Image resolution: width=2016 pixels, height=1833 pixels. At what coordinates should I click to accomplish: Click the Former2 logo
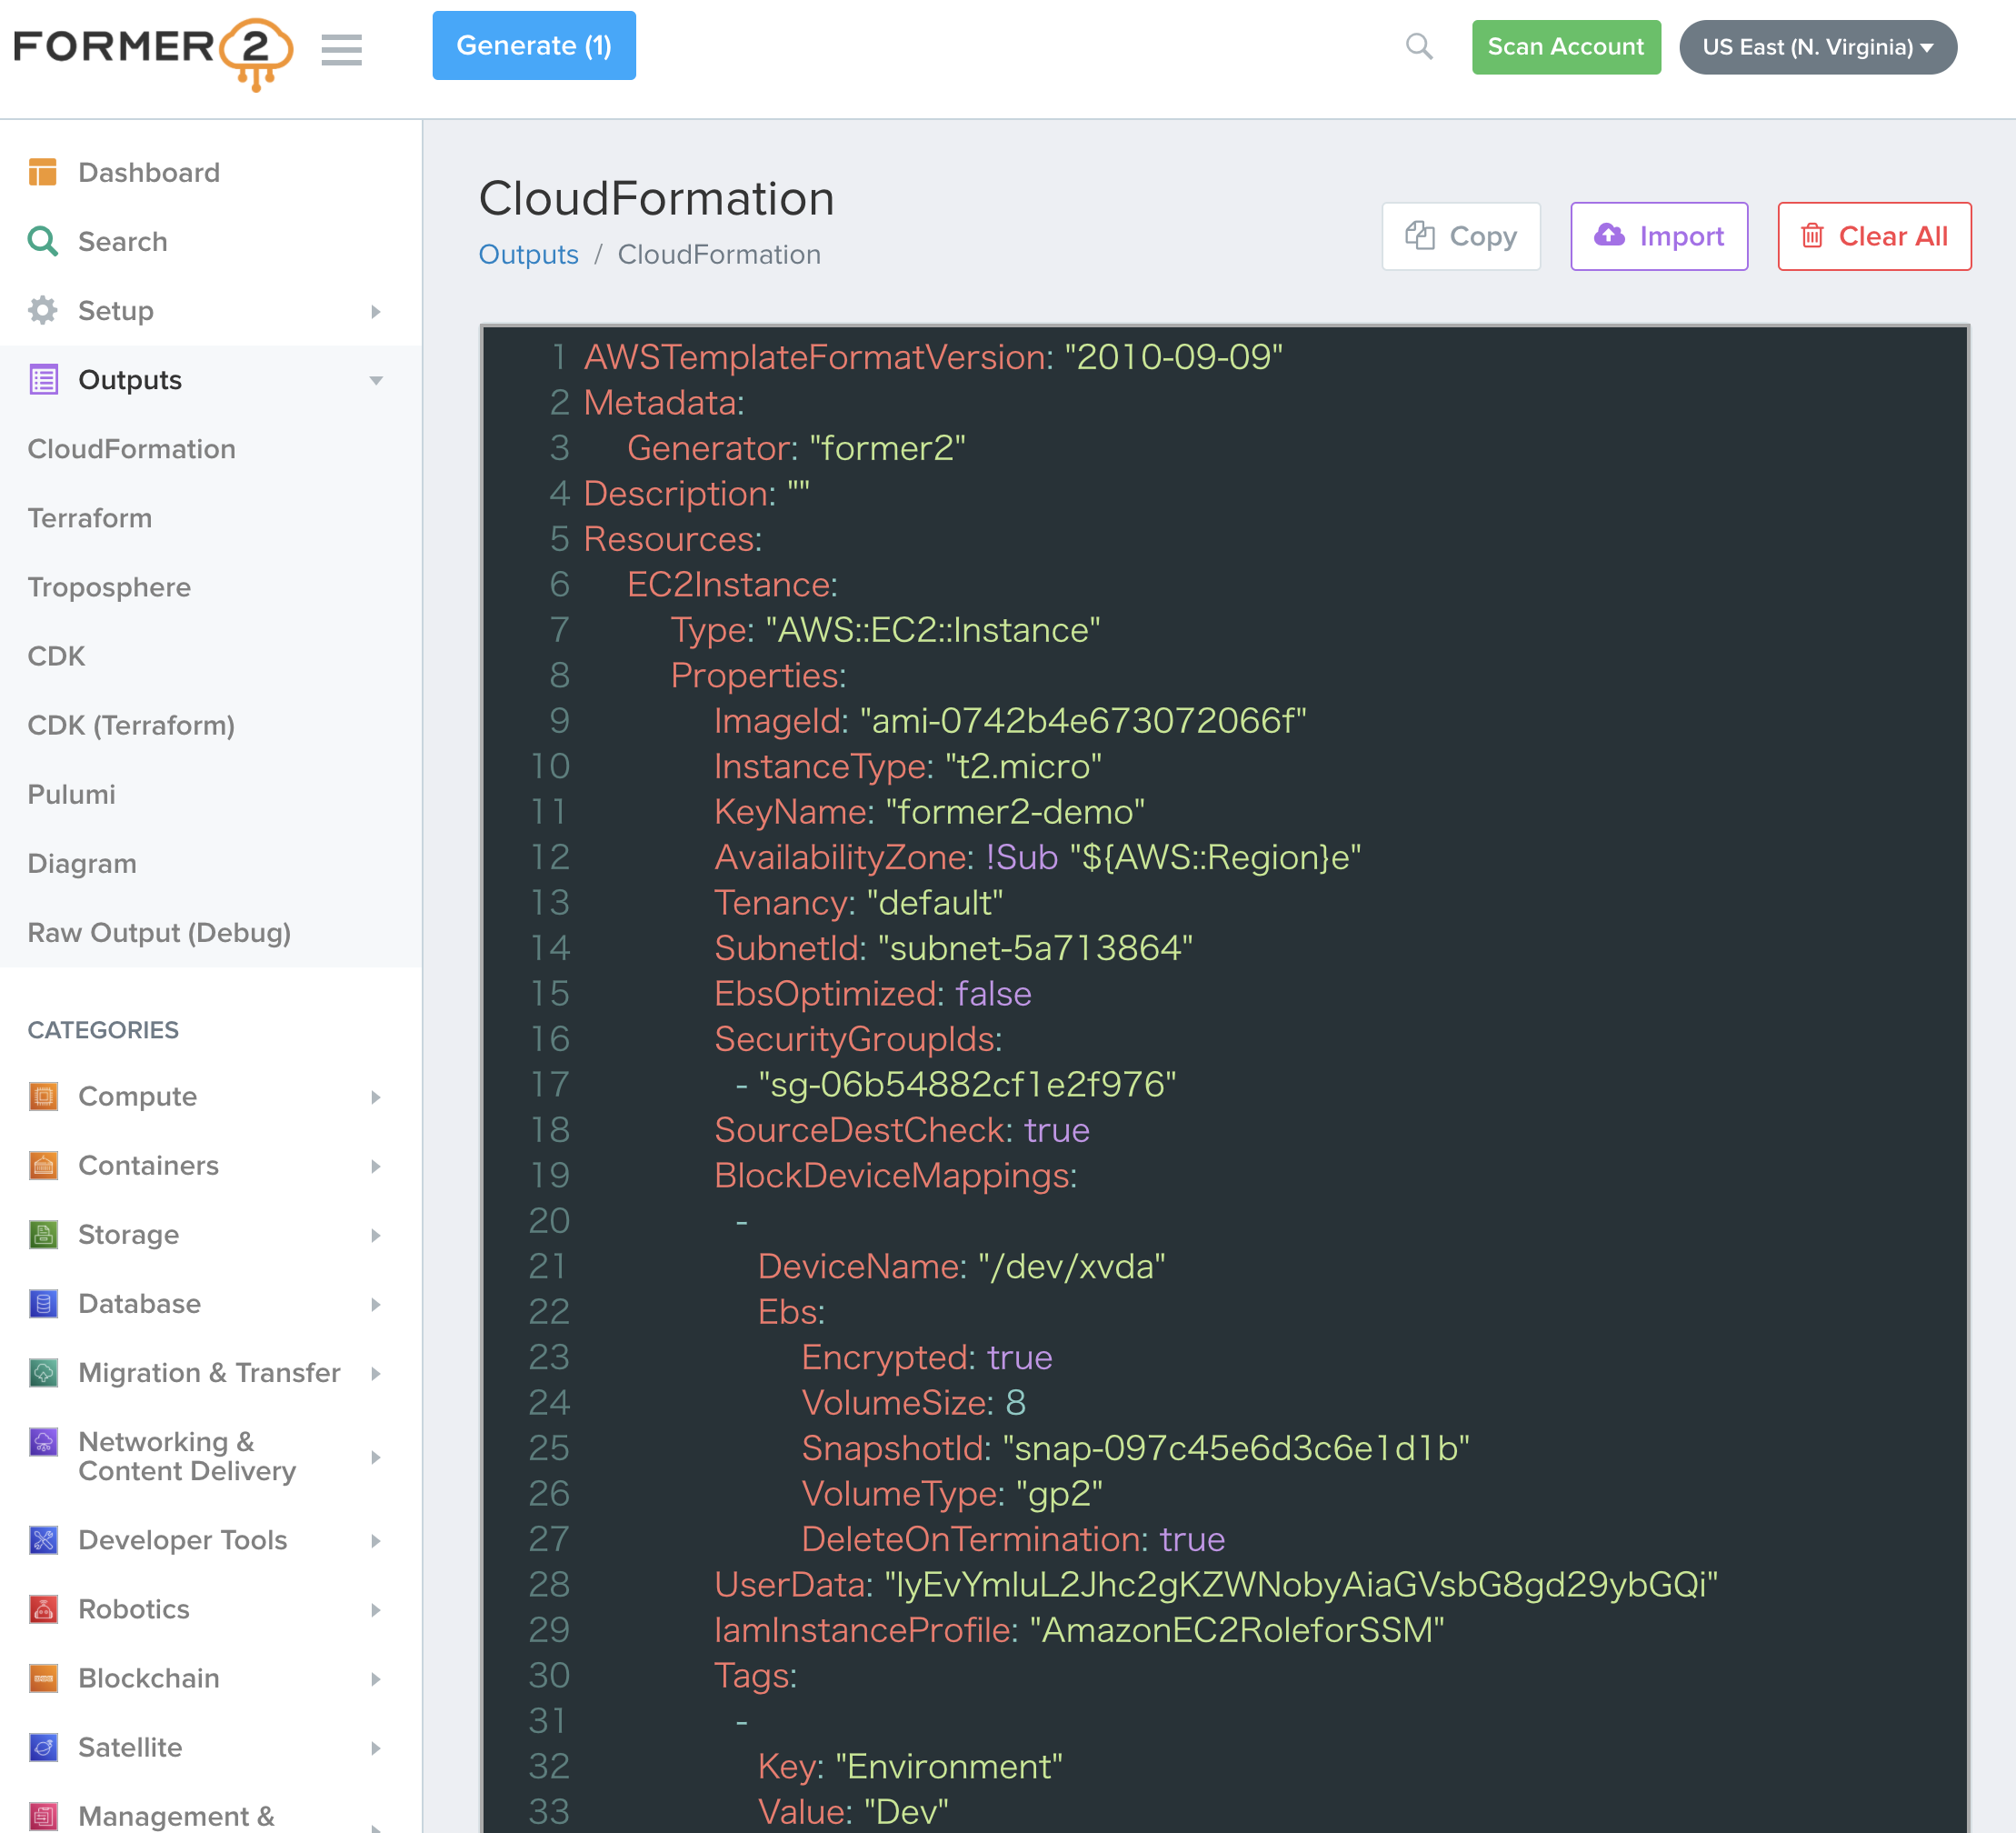pyautogui.click(x=153, y=51)
